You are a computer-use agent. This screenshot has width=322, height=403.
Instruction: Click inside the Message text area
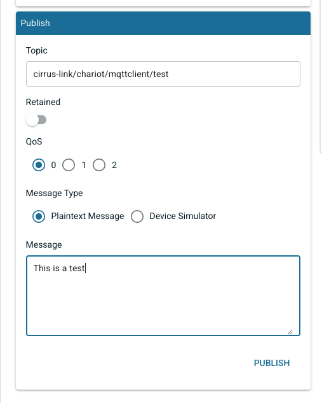tap(163, 295)
